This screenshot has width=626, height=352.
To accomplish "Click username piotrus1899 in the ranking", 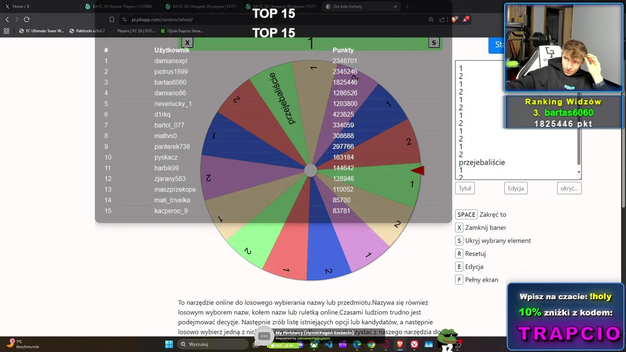I will click(171, 72).
